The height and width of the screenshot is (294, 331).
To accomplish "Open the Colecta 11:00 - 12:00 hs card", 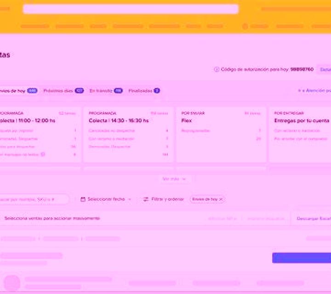I will 40,135.
